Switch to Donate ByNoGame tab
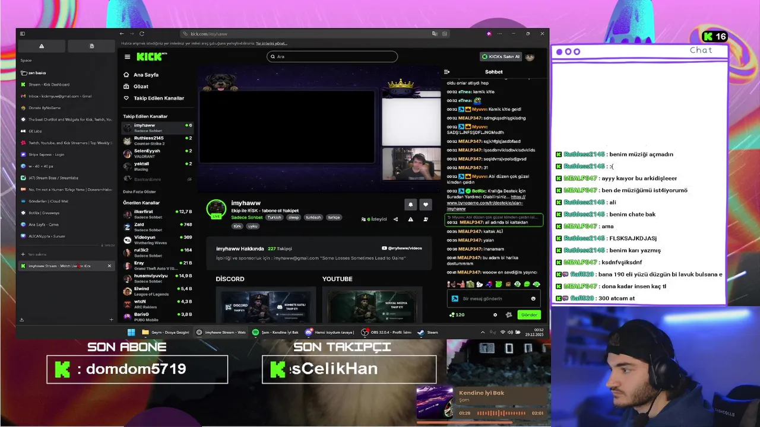Image resolution: width=760 pixels, height=427 pixels. coord(66,108)
